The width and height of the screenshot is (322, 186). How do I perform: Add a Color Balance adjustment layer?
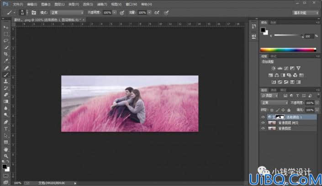[x=277, y=75]
